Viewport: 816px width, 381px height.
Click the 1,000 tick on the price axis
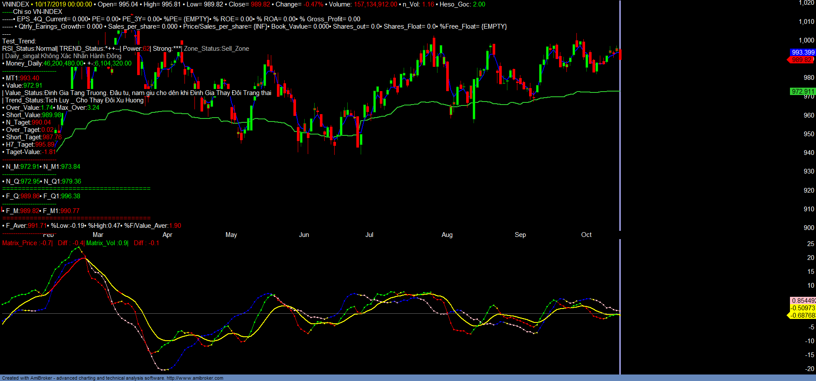(806, 40)
